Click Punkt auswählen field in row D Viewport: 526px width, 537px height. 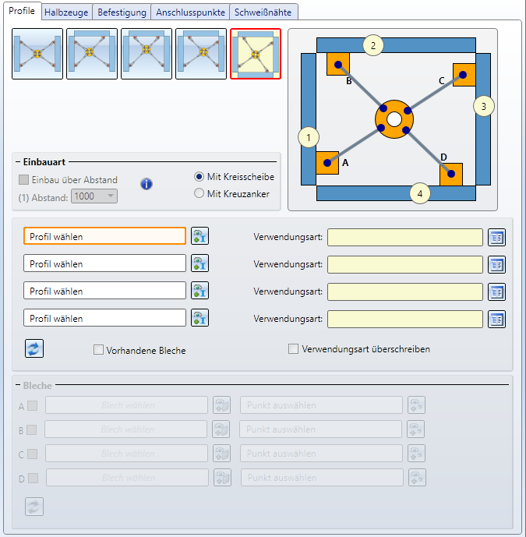point(323,478)
